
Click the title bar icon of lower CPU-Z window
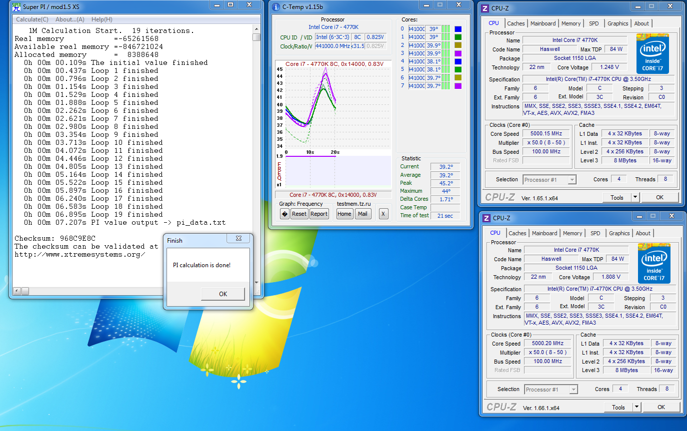click(486, 218)
